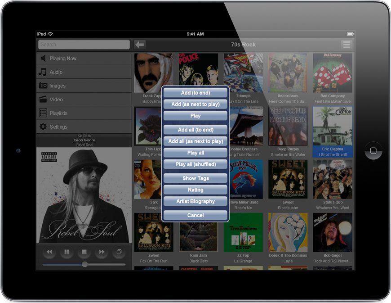Image resolution: width=391 pixels, height=303 pixels.
Task: Click the camera Images icon
Action: [x=43, y=86]
